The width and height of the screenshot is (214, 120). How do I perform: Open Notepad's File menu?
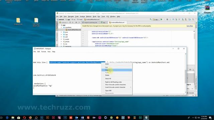point(35,52)
